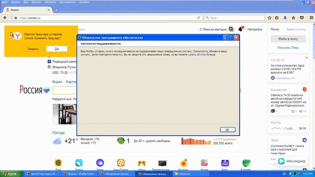Open the Мессенджер button
The width and height of the screenshot is (315, 177).
tap(292, 161)
